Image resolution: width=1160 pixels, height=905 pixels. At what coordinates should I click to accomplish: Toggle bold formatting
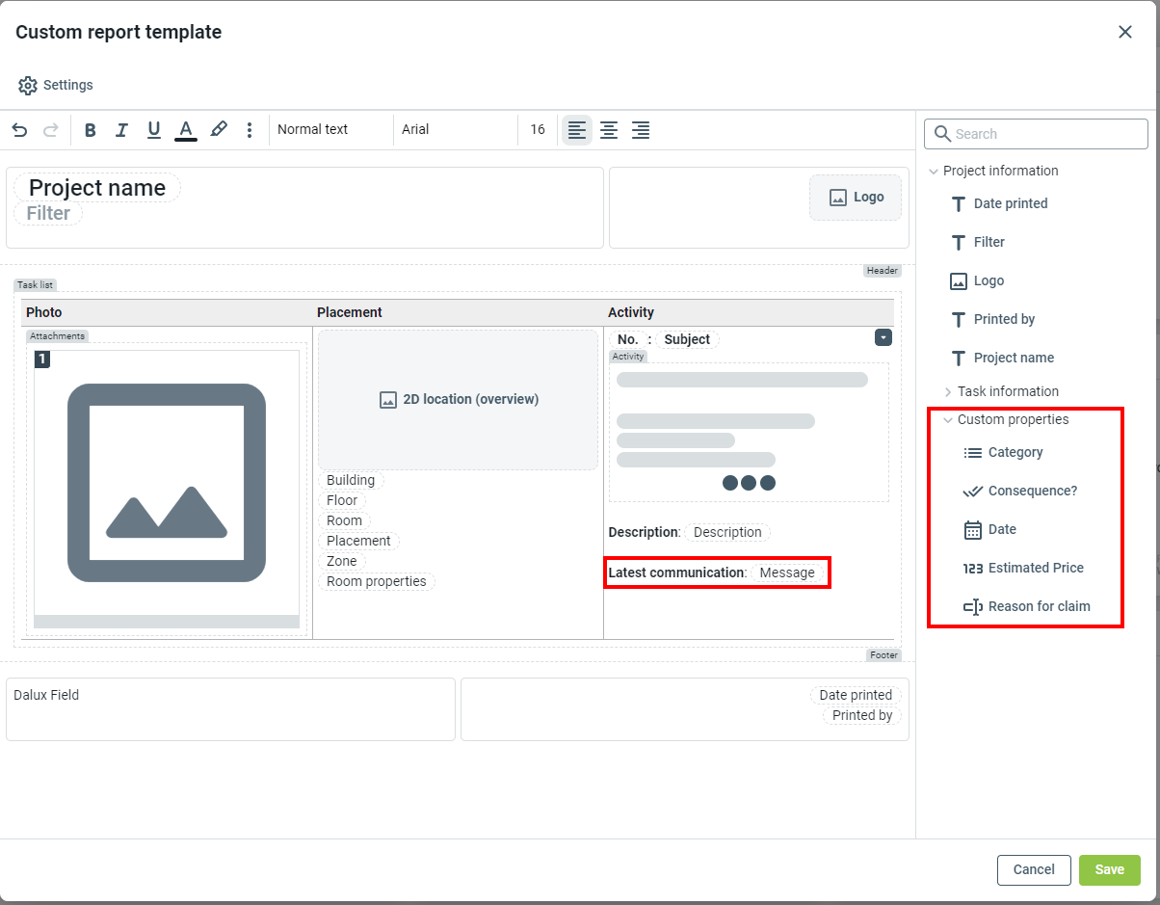[91, 130]
